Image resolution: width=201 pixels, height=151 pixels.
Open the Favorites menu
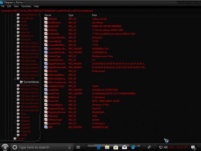point(26,6)
